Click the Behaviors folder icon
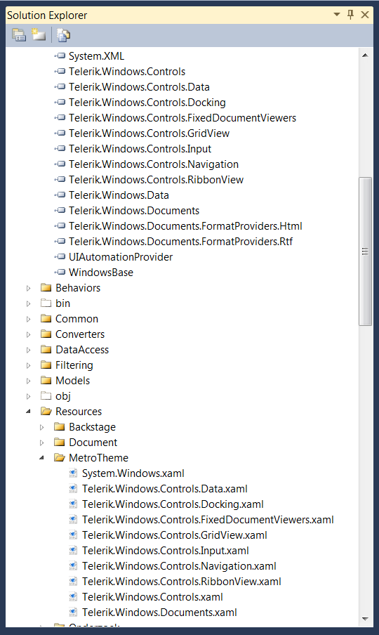Viewport: 379px width, 635px height. coord(46,287)
